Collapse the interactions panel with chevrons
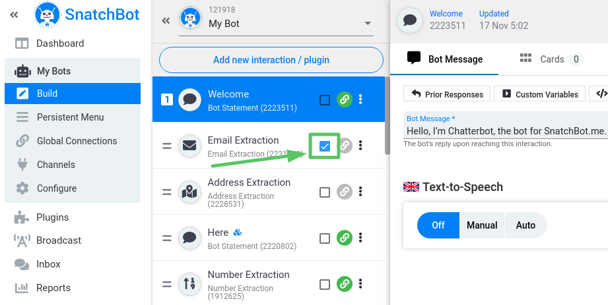The height and width of the screenshot is (305, 608). [166, 20]
